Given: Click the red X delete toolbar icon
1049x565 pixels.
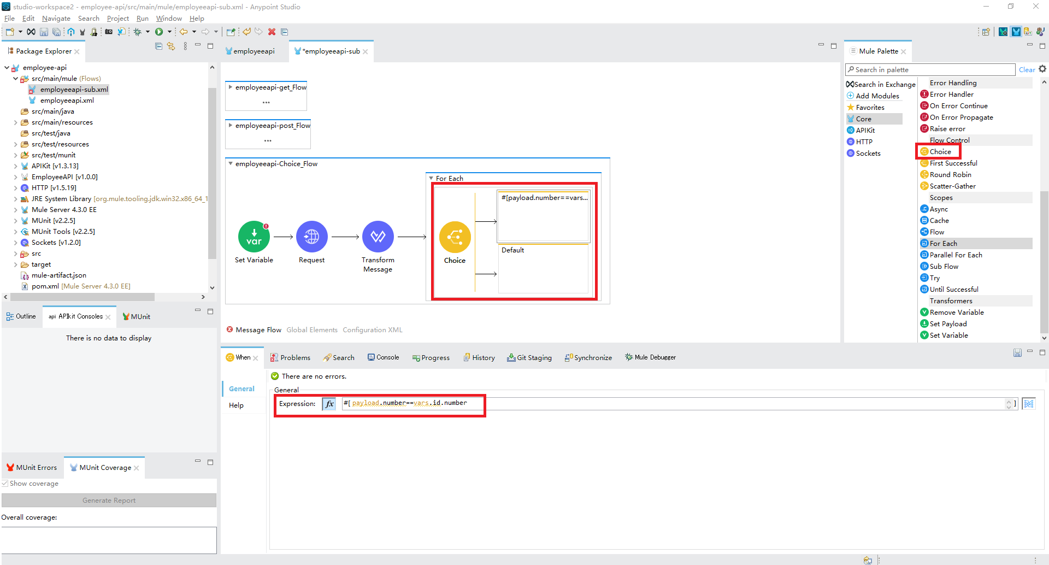Looking at the screenshot, I should pos(272,32).
